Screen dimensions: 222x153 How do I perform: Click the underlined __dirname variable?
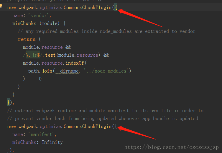click(x=67, y=71)
